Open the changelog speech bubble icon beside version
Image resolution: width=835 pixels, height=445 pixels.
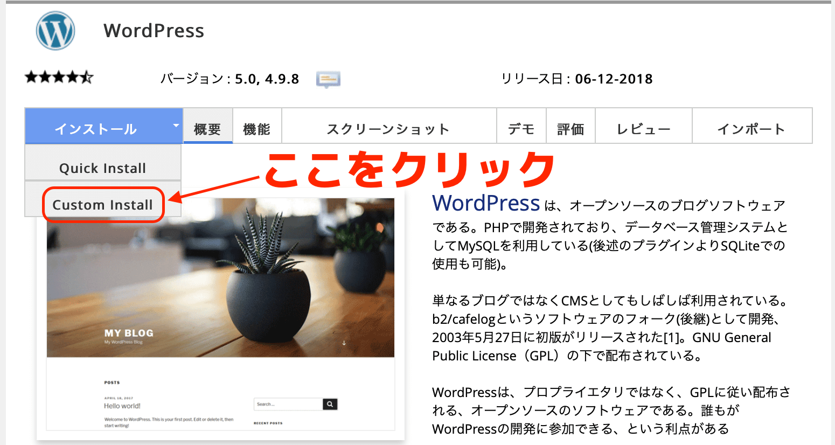[328, 80]
